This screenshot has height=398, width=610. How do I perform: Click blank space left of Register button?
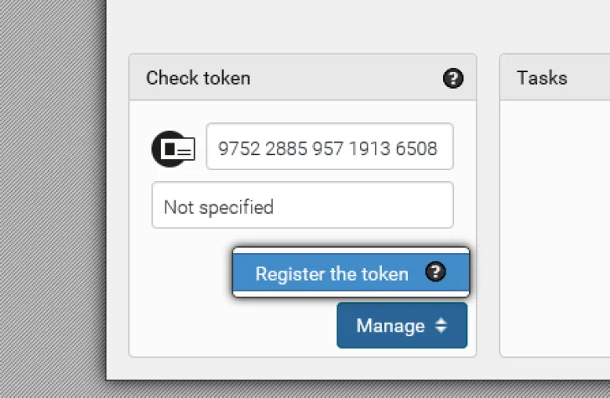click(185, 273)
